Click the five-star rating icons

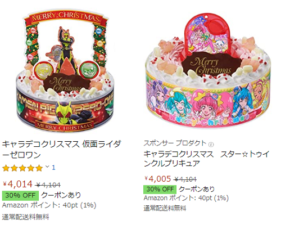tap(22, 168)
